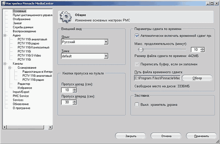The image size is (220, 144).
Task: Select PCTV 110i аналоговый under Аудио
Action: [x=32, y=39]
